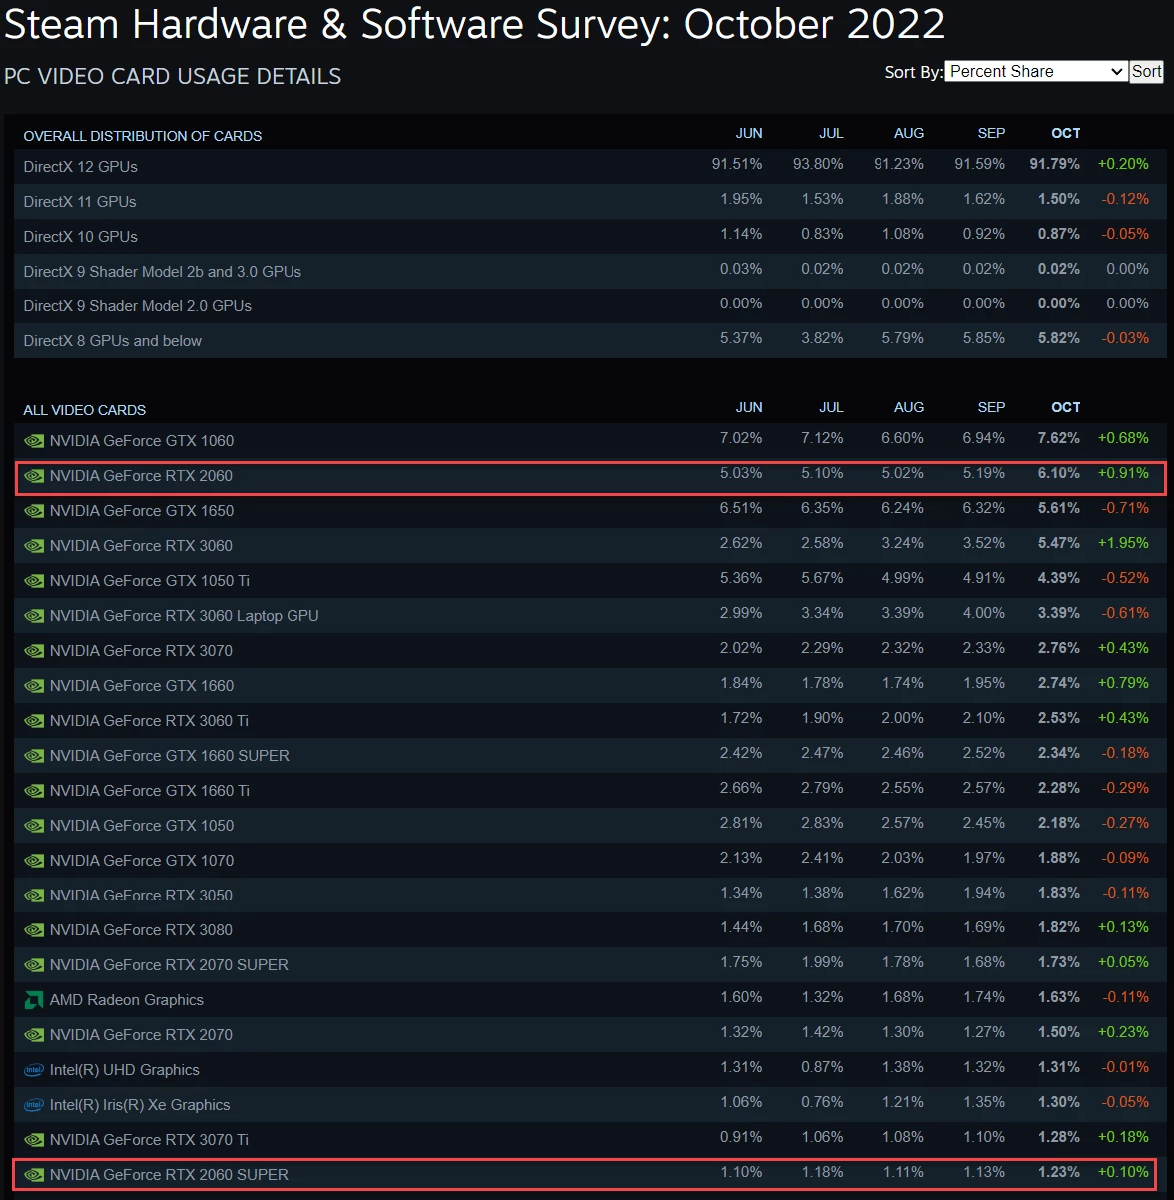Click the 'DirectX 11 GPUs' row label
Viewport: 1174px width, 1200px height.
tap(80, 202)
